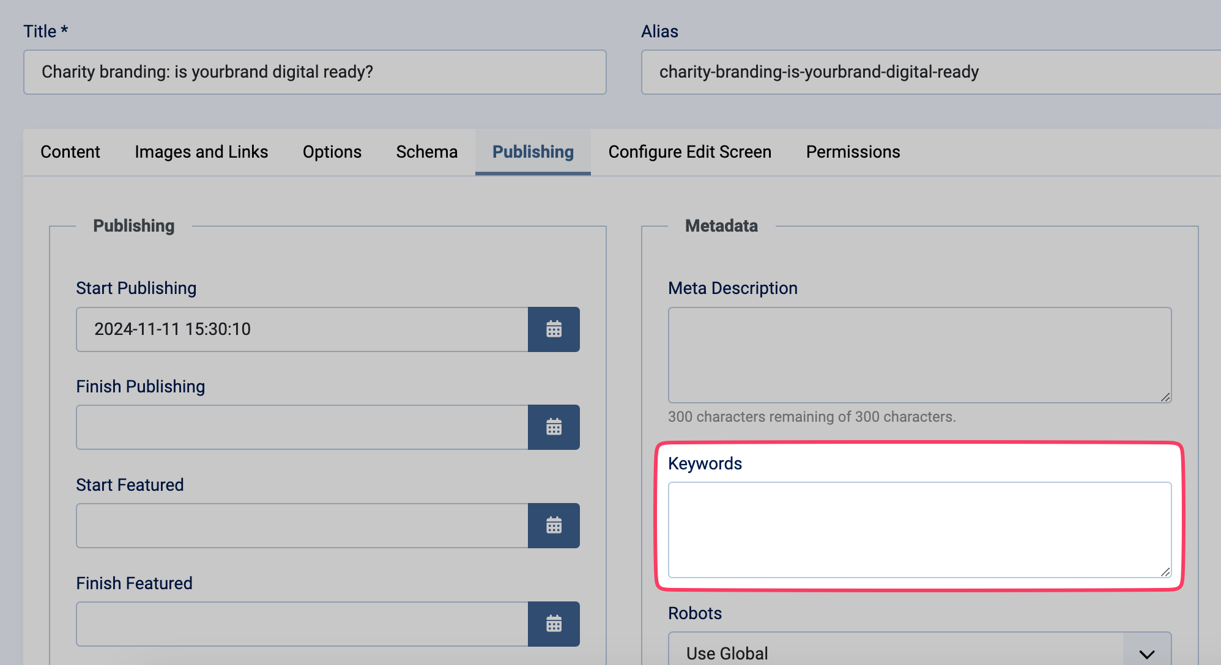Open Configure Edit Screen tab
Image resolution: width=1221 pixels, height=665 pixels.
(689, 152)
